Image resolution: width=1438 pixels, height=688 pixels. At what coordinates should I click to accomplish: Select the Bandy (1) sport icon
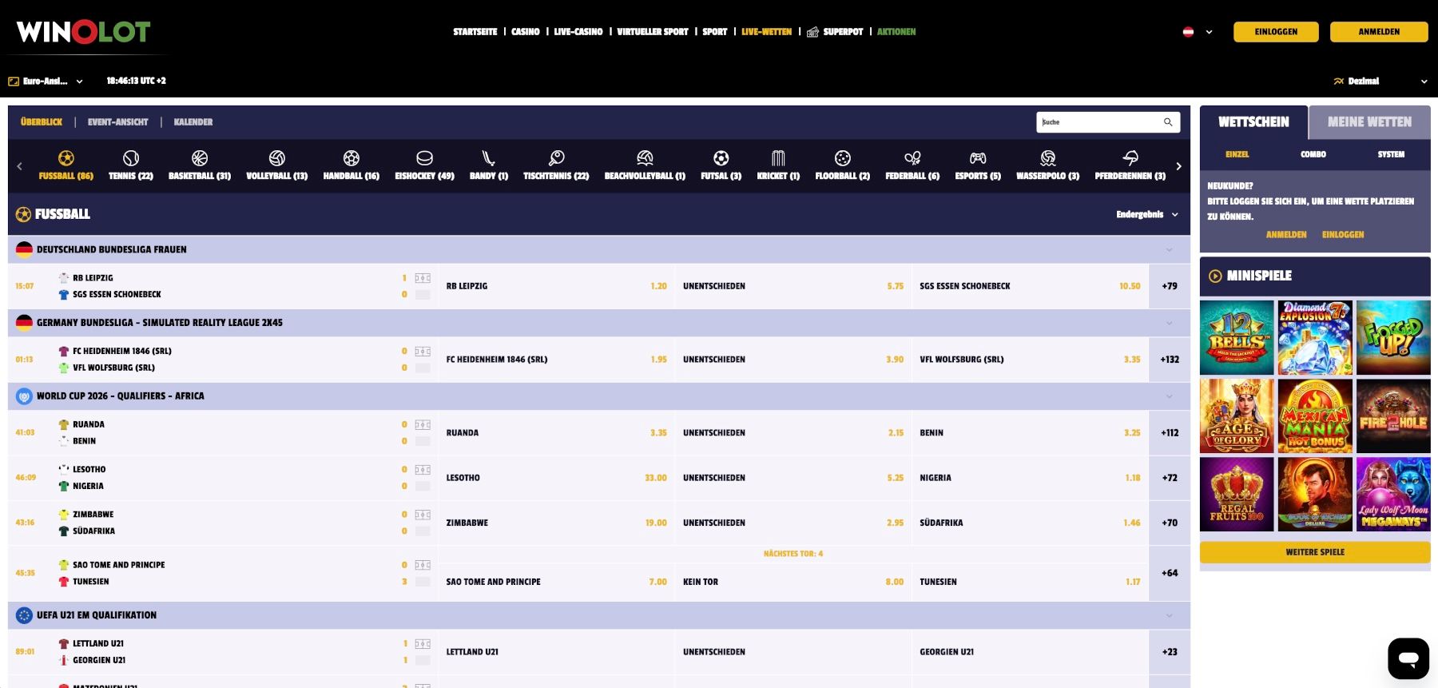click(489, 158)
